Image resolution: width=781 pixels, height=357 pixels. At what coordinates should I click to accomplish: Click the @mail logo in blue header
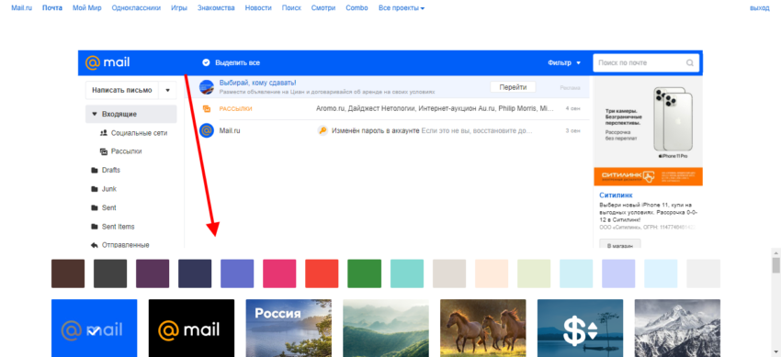pos(108,62)
